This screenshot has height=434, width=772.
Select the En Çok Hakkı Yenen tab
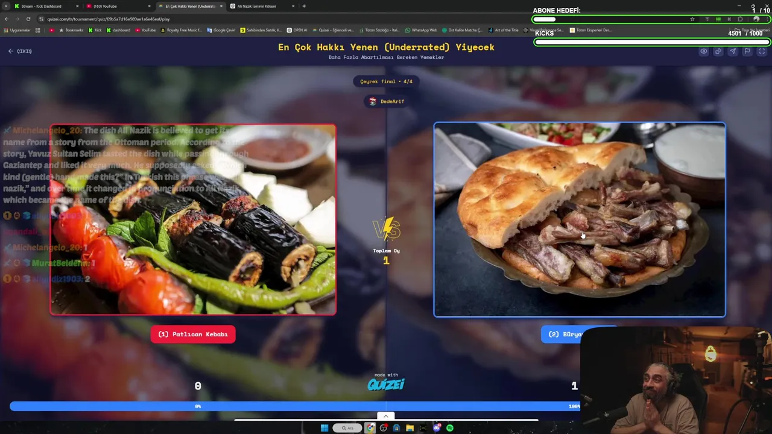point(190,6)
